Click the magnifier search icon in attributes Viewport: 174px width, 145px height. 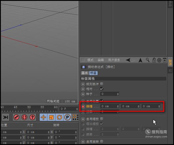coord(148,60)
